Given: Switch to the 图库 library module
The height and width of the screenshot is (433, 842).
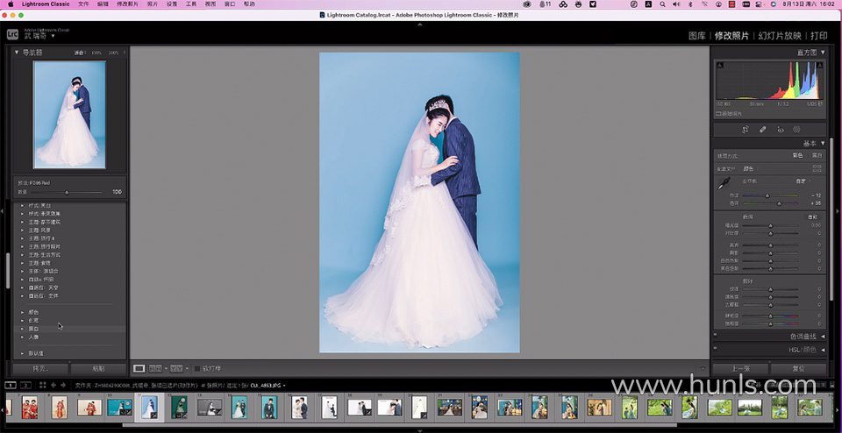Looking at the screenshot, I should [x=696, y=36].
